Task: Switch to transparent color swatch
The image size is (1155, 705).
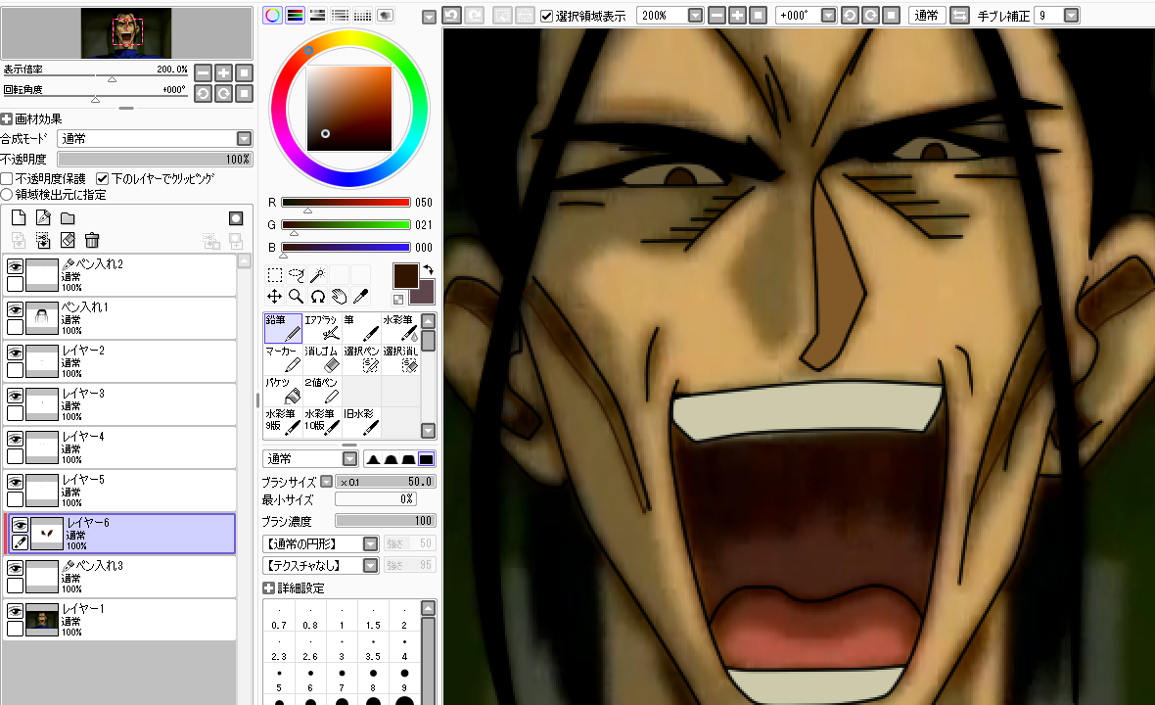Action: 398,299
